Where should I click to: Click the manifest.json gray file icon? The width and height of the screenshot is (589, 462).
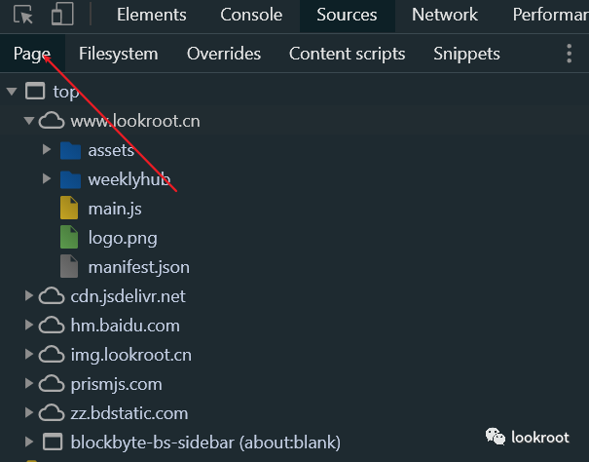coord(69,266)
